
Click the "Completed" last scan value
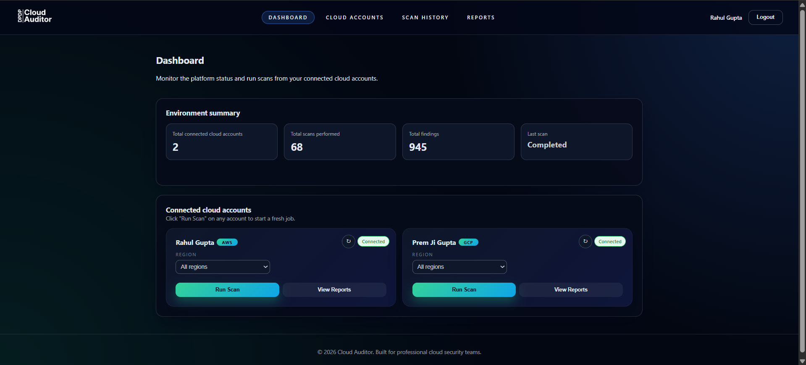pos(547,145)
